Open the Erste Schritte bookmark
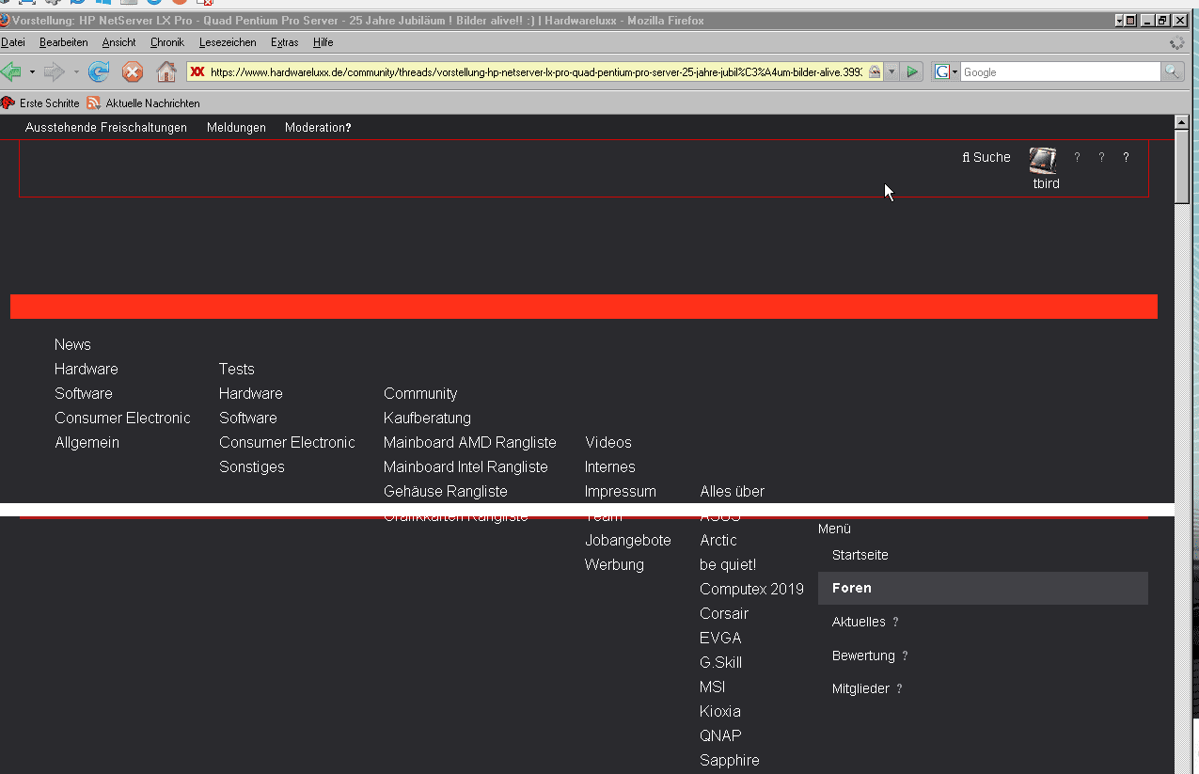Viewport: 1199px width, 774px height. (x=40, y=103)
